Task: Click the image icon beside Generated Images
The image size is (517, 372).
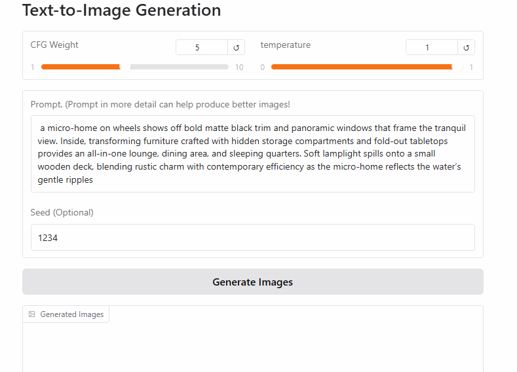Action: click(x=32, y=314)
